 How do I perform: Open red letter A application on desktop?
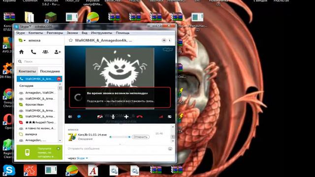(93, 171)
